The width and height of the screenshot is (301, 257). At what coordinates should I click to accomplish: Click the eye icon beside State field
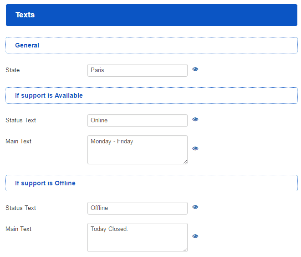tap(195, 69)
